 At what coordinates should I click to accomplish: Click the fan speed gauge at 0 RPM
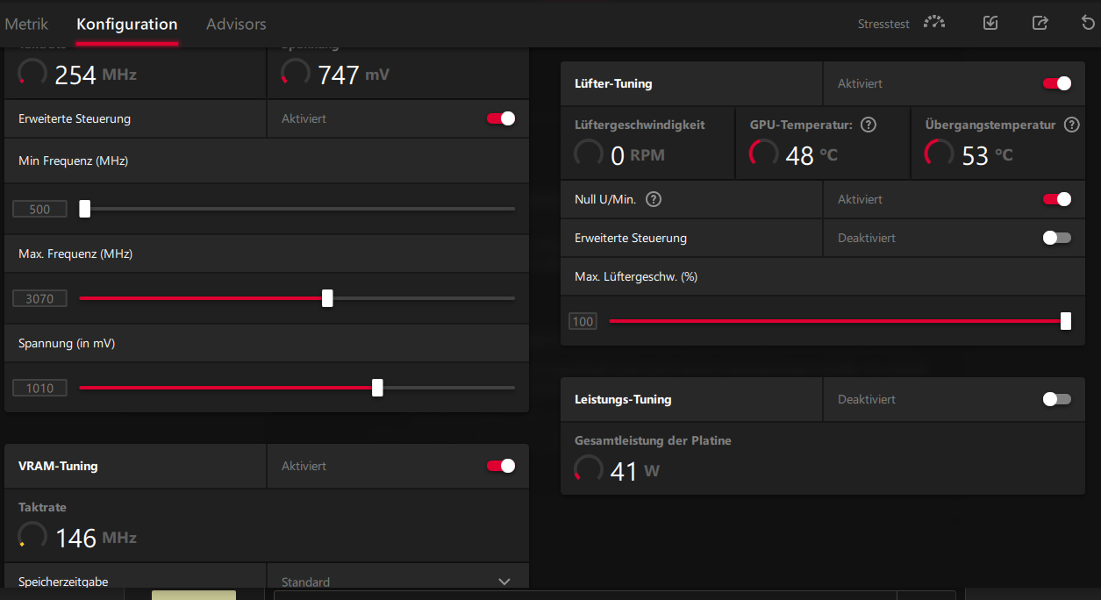[x=589, y=154]
